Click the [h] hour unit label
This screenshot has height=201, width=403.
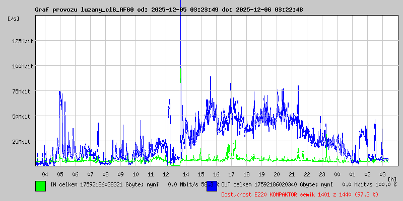392,179
